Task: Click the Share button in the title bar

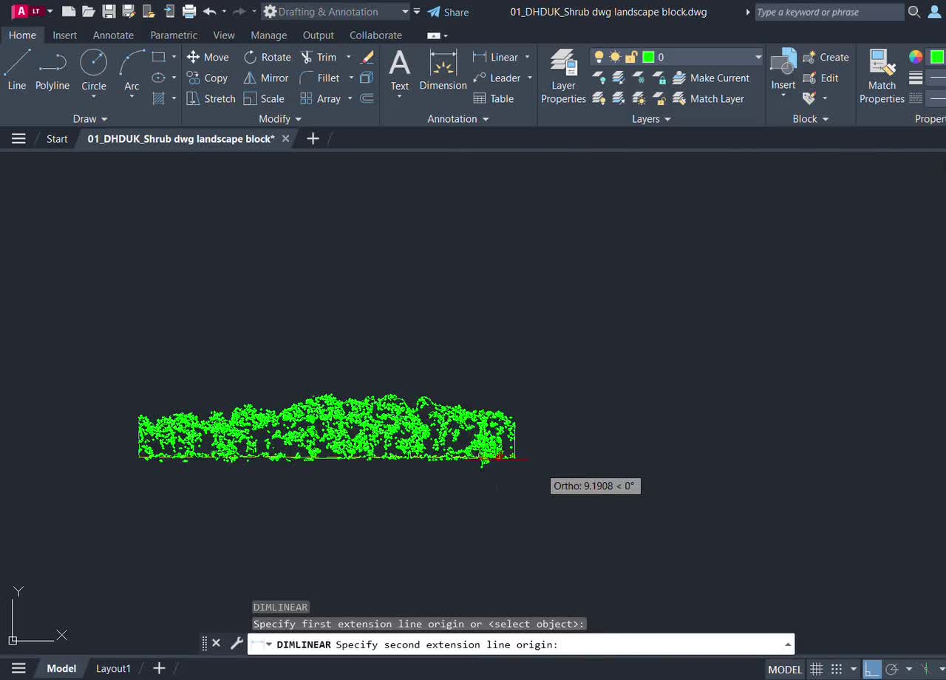Action: click(x=449, y=12)
